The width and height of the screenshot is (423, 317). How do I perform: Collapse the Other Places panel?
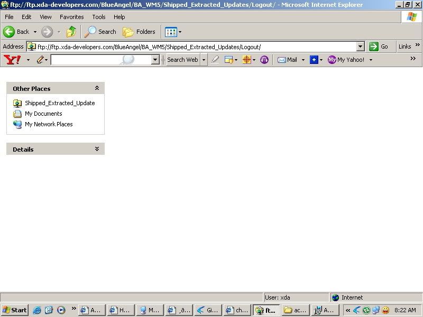click(x=97, y=88)
